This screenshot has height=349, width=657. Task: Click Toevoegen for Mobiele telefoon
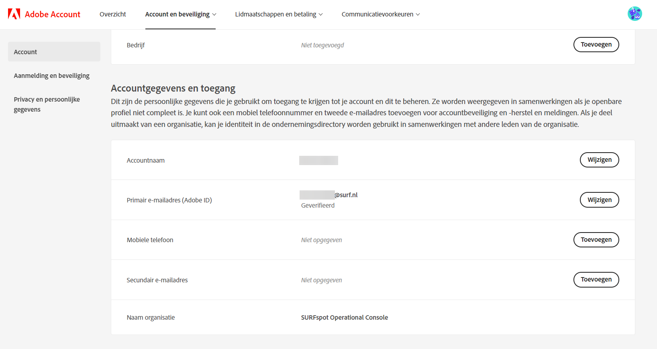click(x=596, y=240)
